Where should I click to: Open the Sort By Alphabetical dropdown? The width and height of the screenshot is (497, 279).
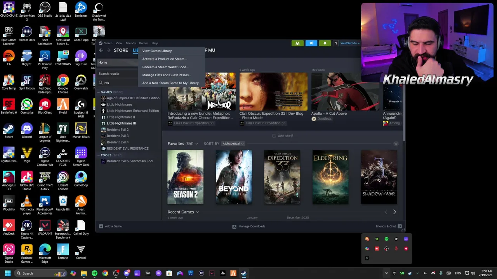coord(233,143)
